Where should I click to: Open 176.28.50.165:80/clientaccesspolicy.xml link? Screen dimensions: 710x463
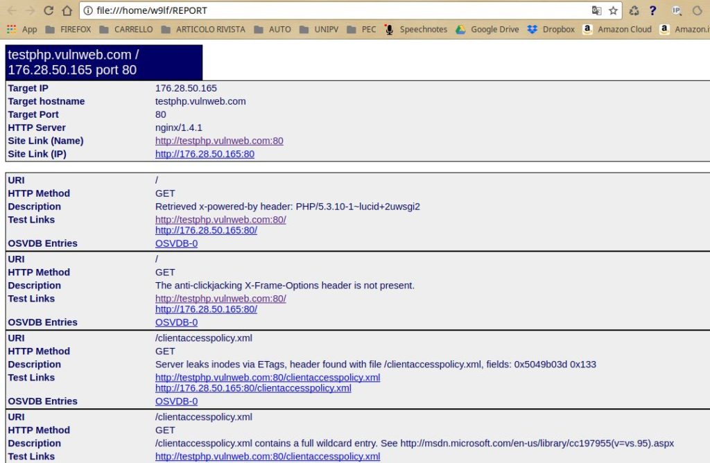(x=253, y=388)
